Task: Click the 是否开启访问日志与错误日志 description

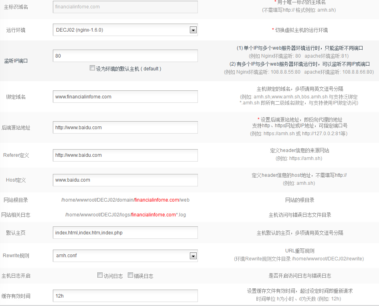Action: tap(300, 276)
